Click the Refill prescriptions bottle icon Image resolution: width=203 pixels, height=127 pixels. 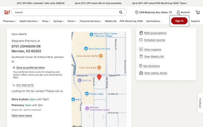click(141, 33)
